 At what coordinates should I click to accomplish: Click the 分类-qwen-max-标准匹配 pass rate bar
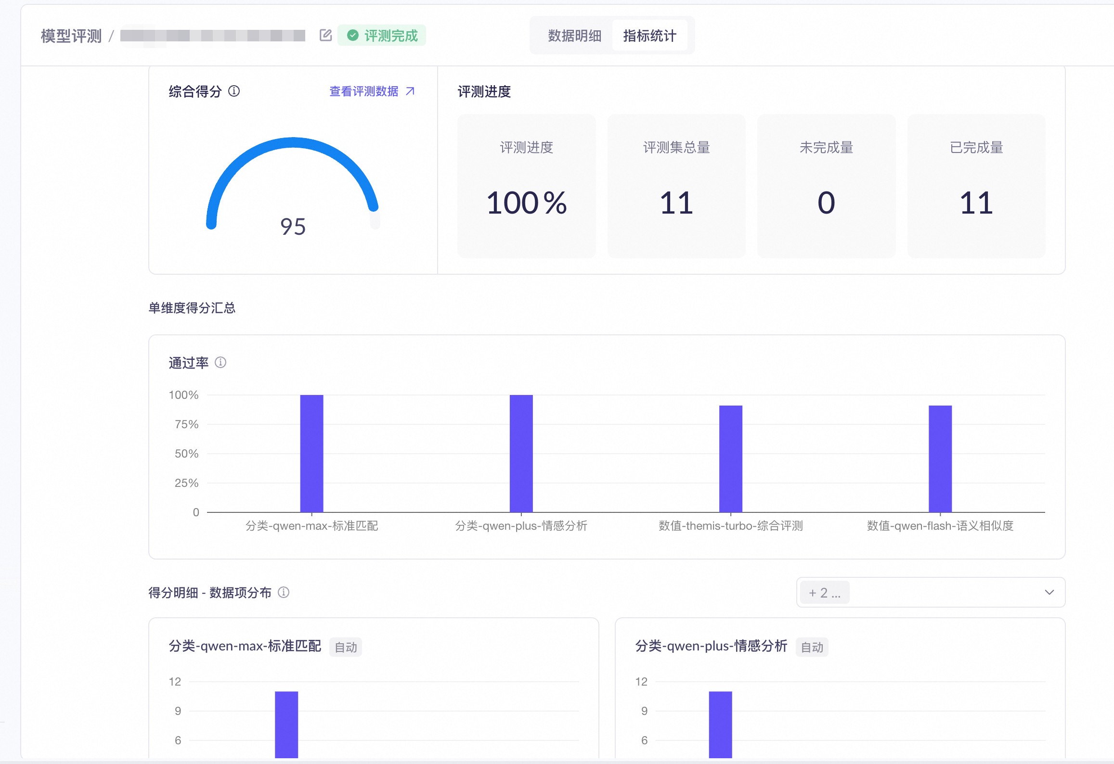coord(311,453)
